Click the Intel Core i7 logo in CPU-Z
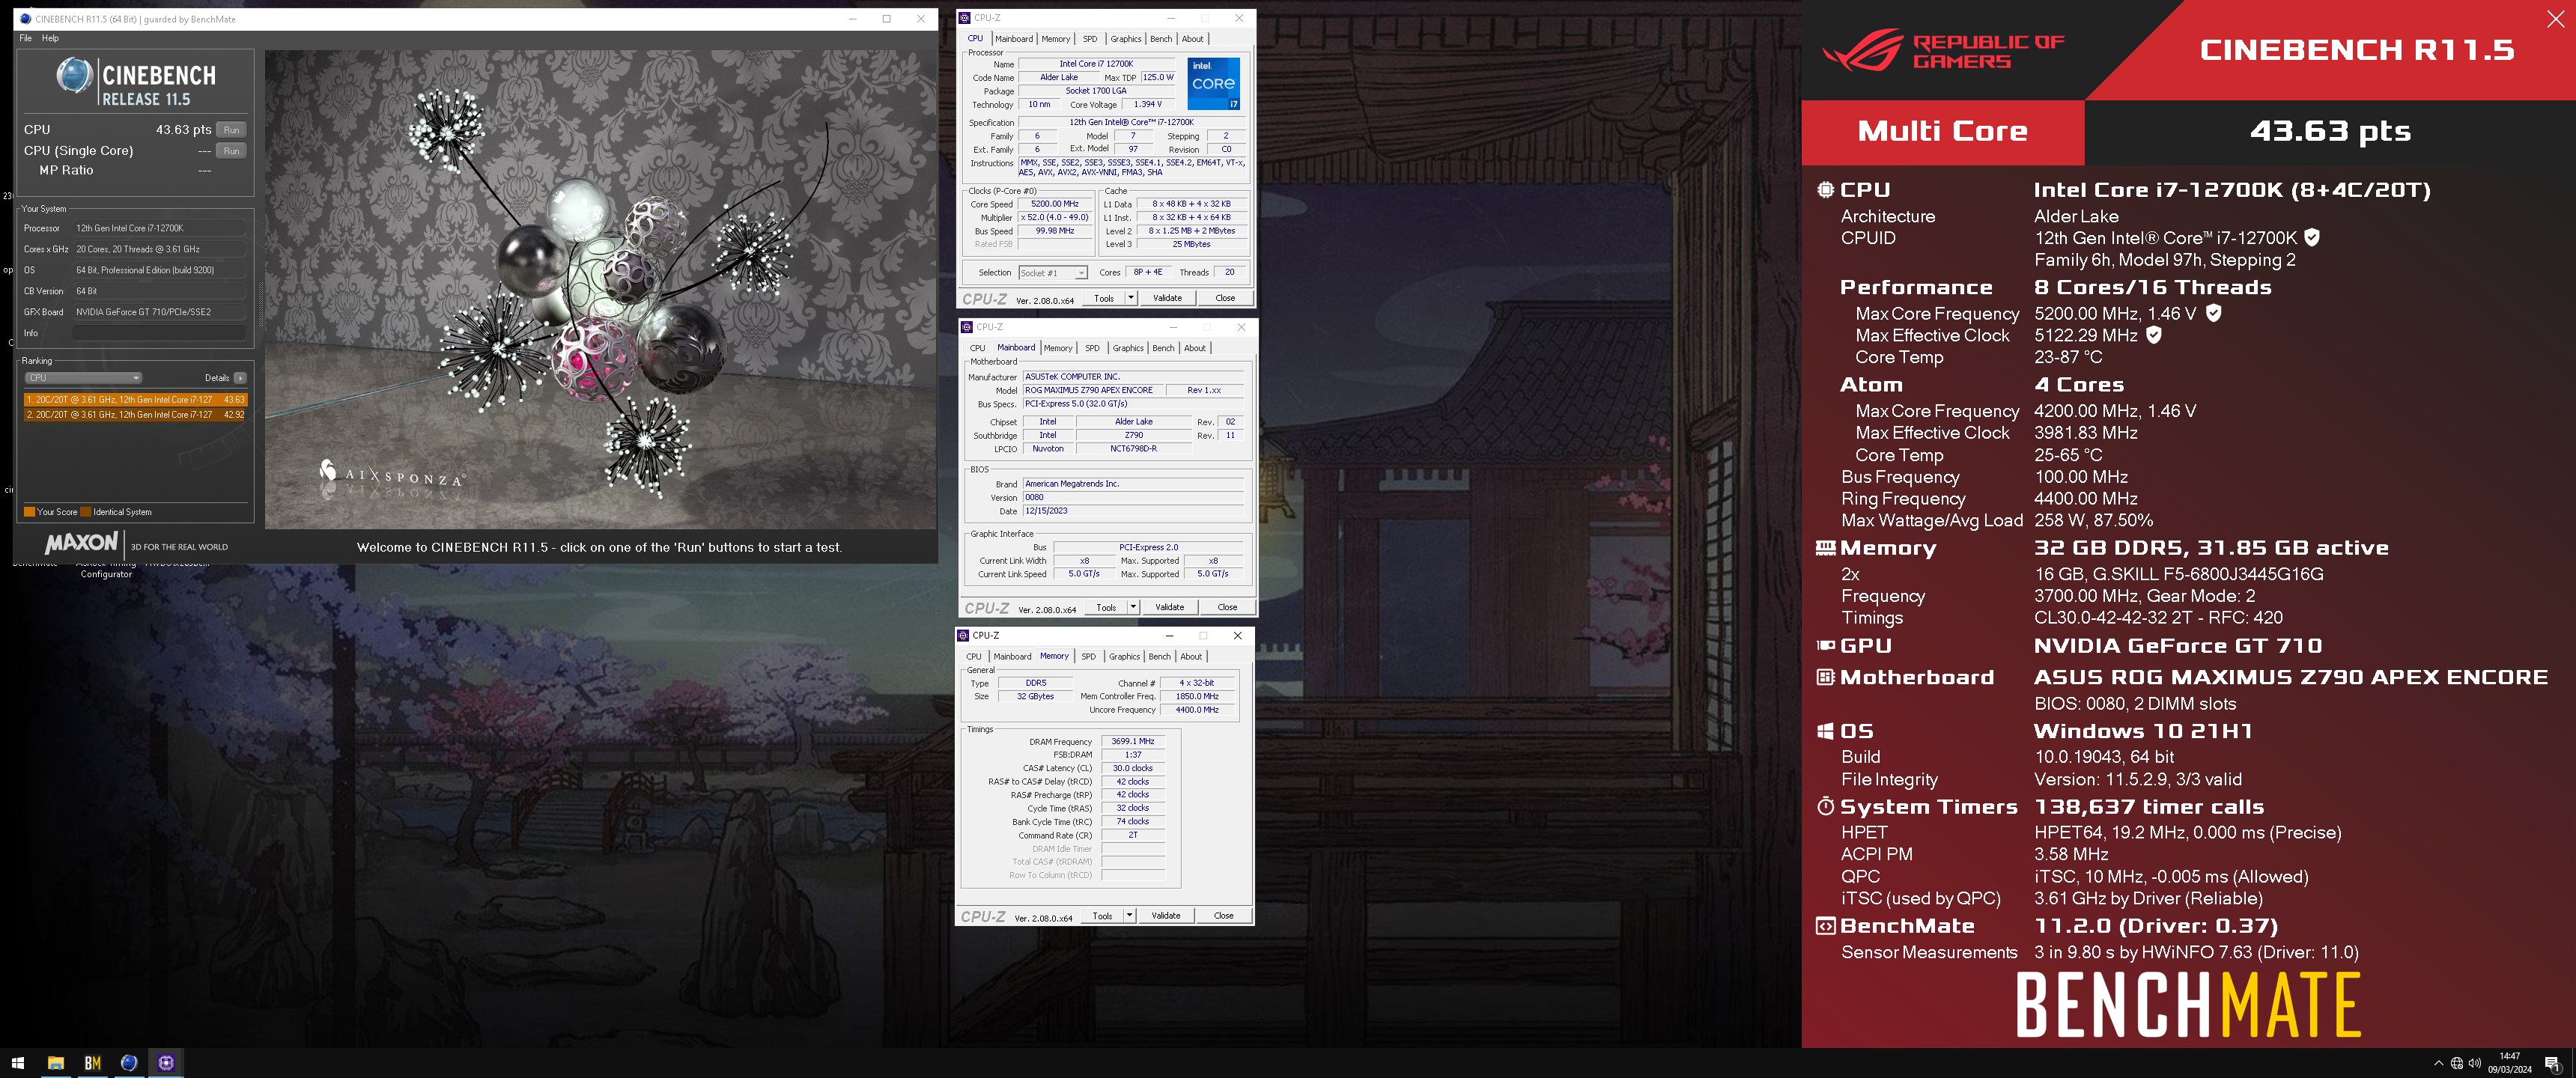 pos(1213,84)
